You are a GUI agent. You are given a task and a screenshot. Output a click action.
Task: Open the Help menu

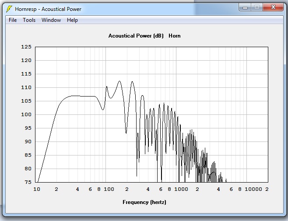point(72,20)
